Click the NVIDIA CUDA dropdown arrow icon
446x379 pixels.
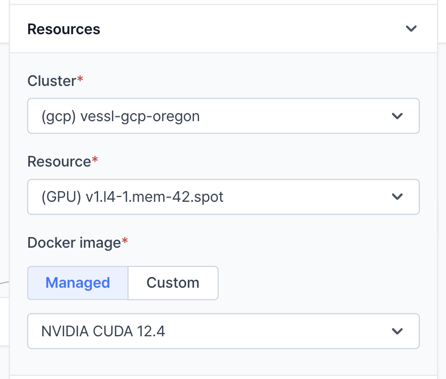[x=397, y=331]
